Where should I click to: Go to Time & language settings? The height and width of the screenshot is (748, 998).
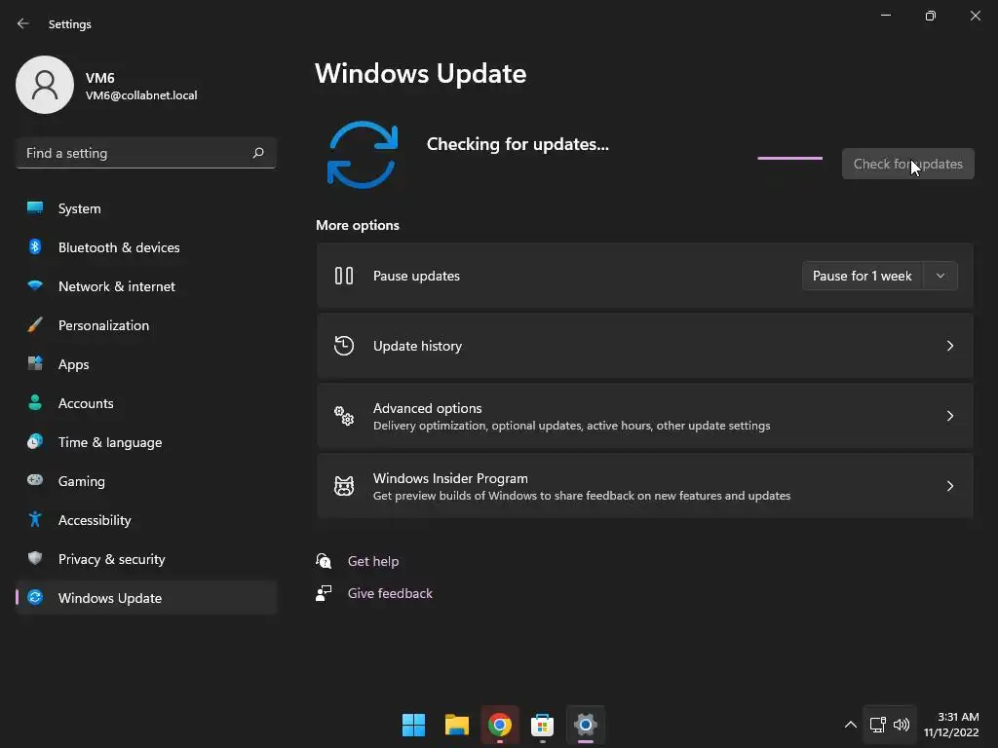point(146,442)
